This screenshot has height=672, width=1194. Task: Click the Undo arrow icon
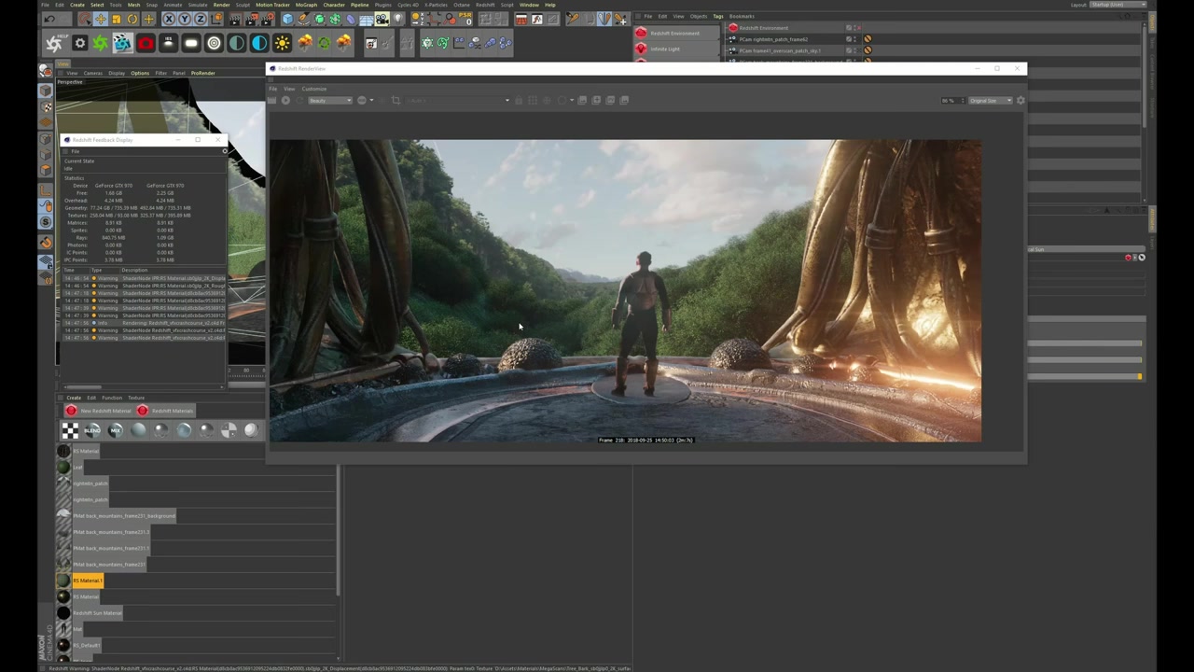49,19
